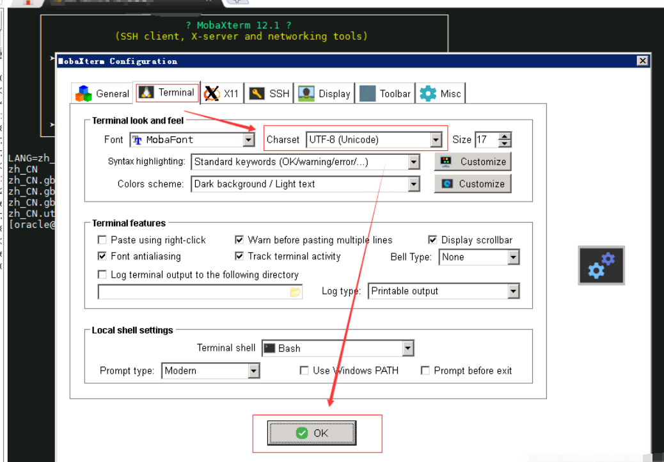Viewport: 664px width, 462px height.
Task: Toggle Font antialiasing checkbox
Action: click(x=102, y=256)
